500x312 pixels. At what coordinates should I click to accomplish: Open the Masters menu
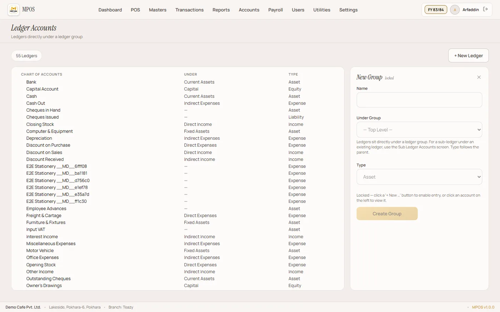(157, 10)
